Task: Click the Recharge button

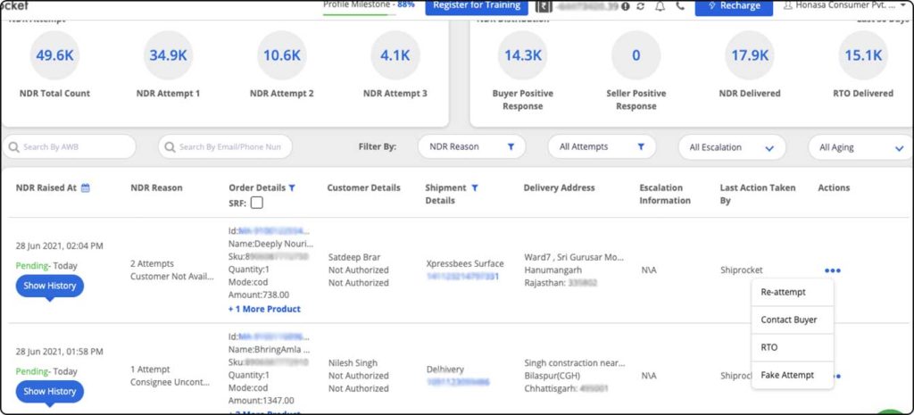Action: [734, 6]
